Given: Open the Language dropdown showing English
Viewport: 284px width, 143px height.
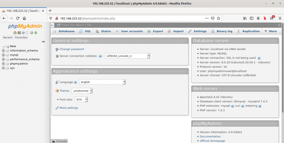Looking at the screenshot, I should point(102,82).
